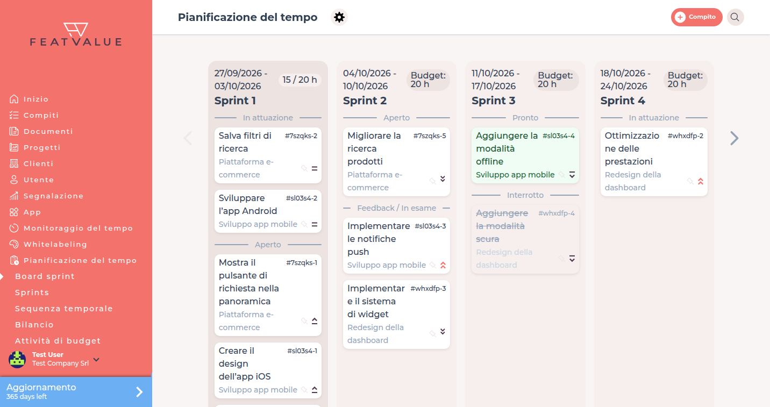Click the Monitoraggio del tempo clock icon
This screenshot has width=770, height=407.
click(x=14, y=228)
